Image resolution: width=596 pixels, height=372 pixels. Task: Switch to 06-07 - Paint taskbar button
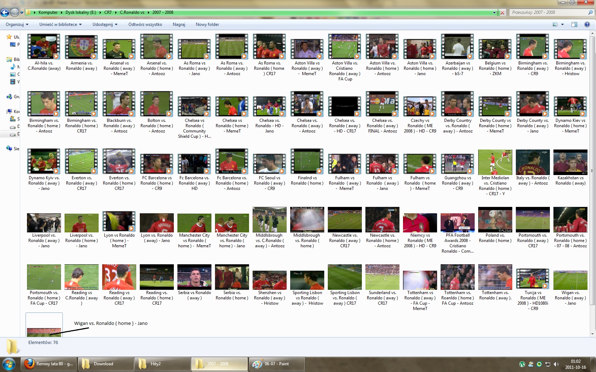click(276, 364)
